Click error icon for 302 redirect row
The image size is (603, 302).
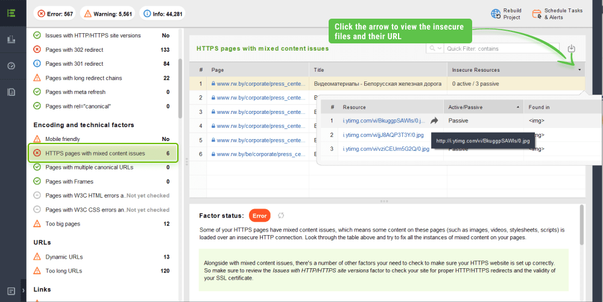(37, 49)
